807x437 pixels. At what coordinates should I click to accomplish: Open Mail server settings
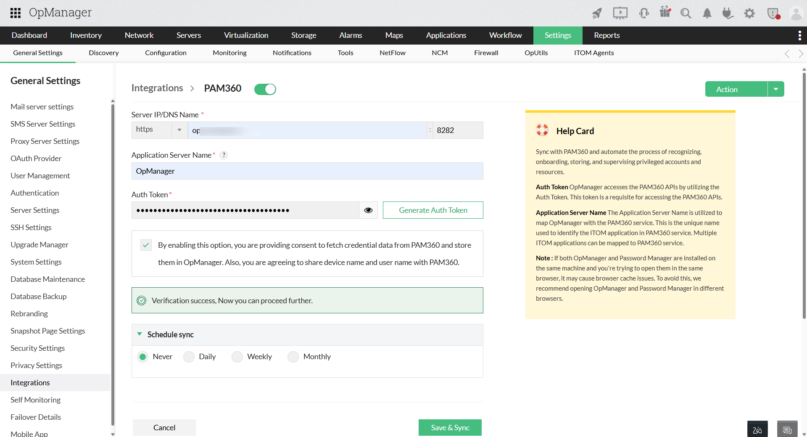[42, 107]
